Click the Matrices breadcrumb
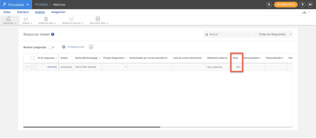316x138 pixels. point(59,5)
